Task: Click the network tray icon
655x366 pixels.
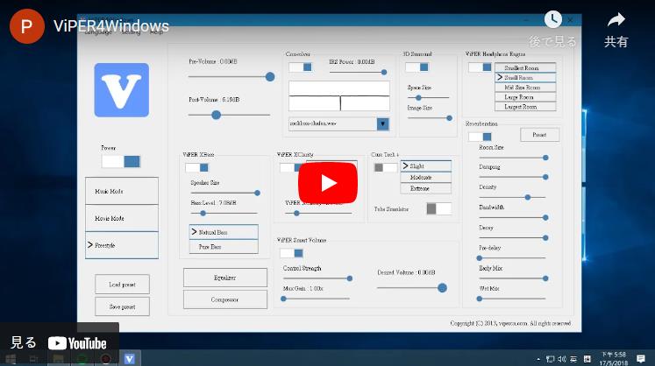Action: [550, 359]
